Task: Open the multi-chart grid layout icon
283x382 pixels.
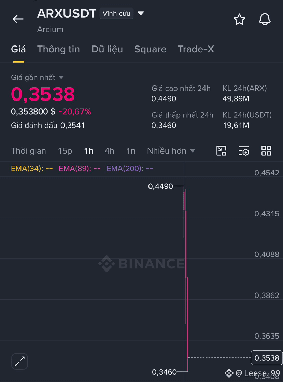Action: pyautogui.click(x=266, y=151)
